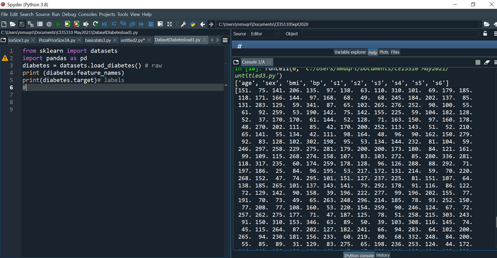The image size is (497, 258).
Task: Click the debug step (run current line) icon
Action: tap(114, 24)
